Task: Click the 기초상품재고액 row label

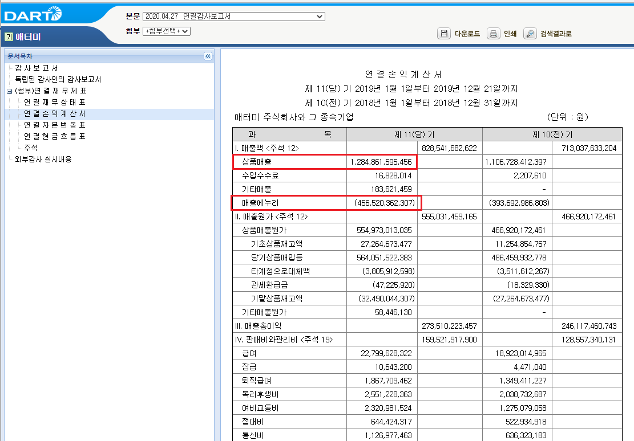Action: [x=277, y=244]
